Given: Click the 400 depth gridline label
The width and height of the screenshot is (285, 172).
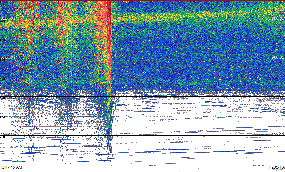Looking at the screenshot, I should click(3, 79).
